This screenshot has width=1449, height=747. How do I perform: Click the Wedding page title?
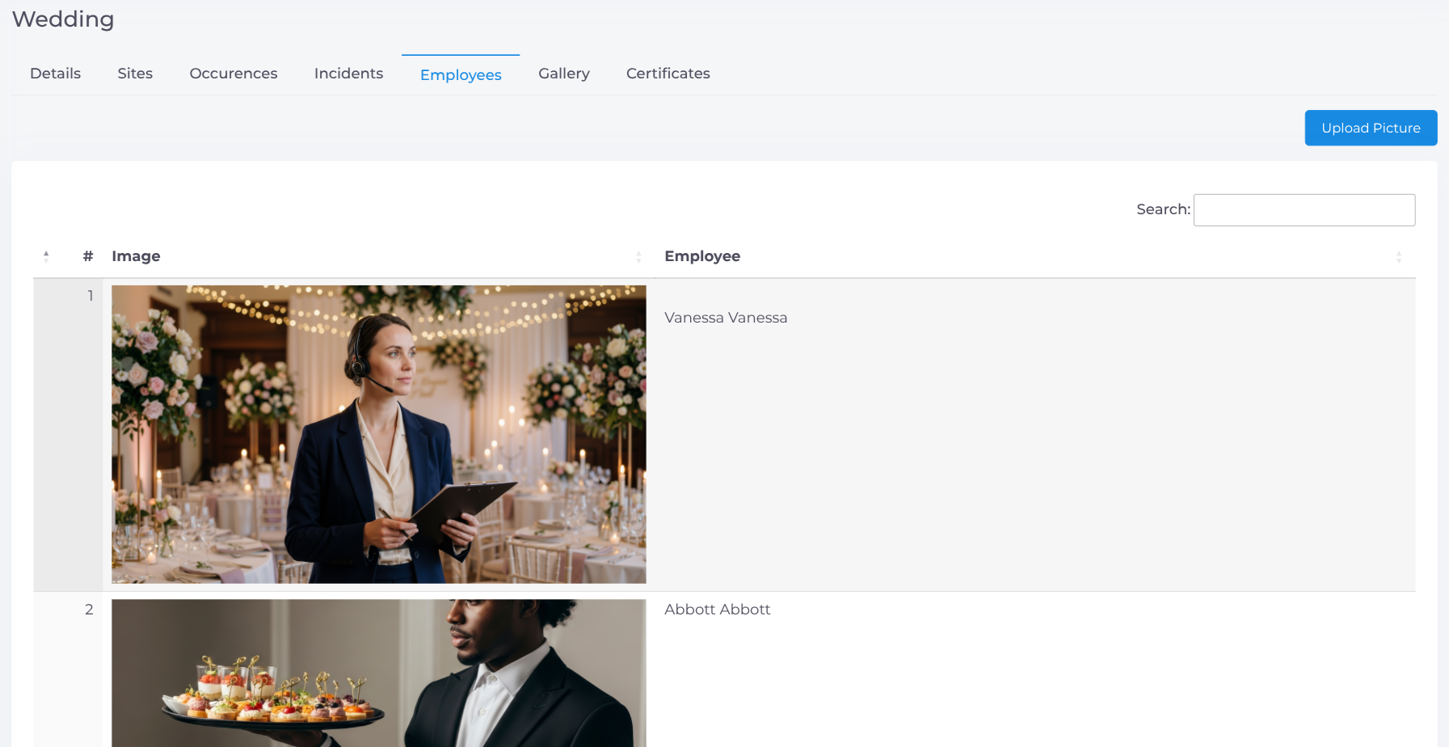click(x=63, y=19)
